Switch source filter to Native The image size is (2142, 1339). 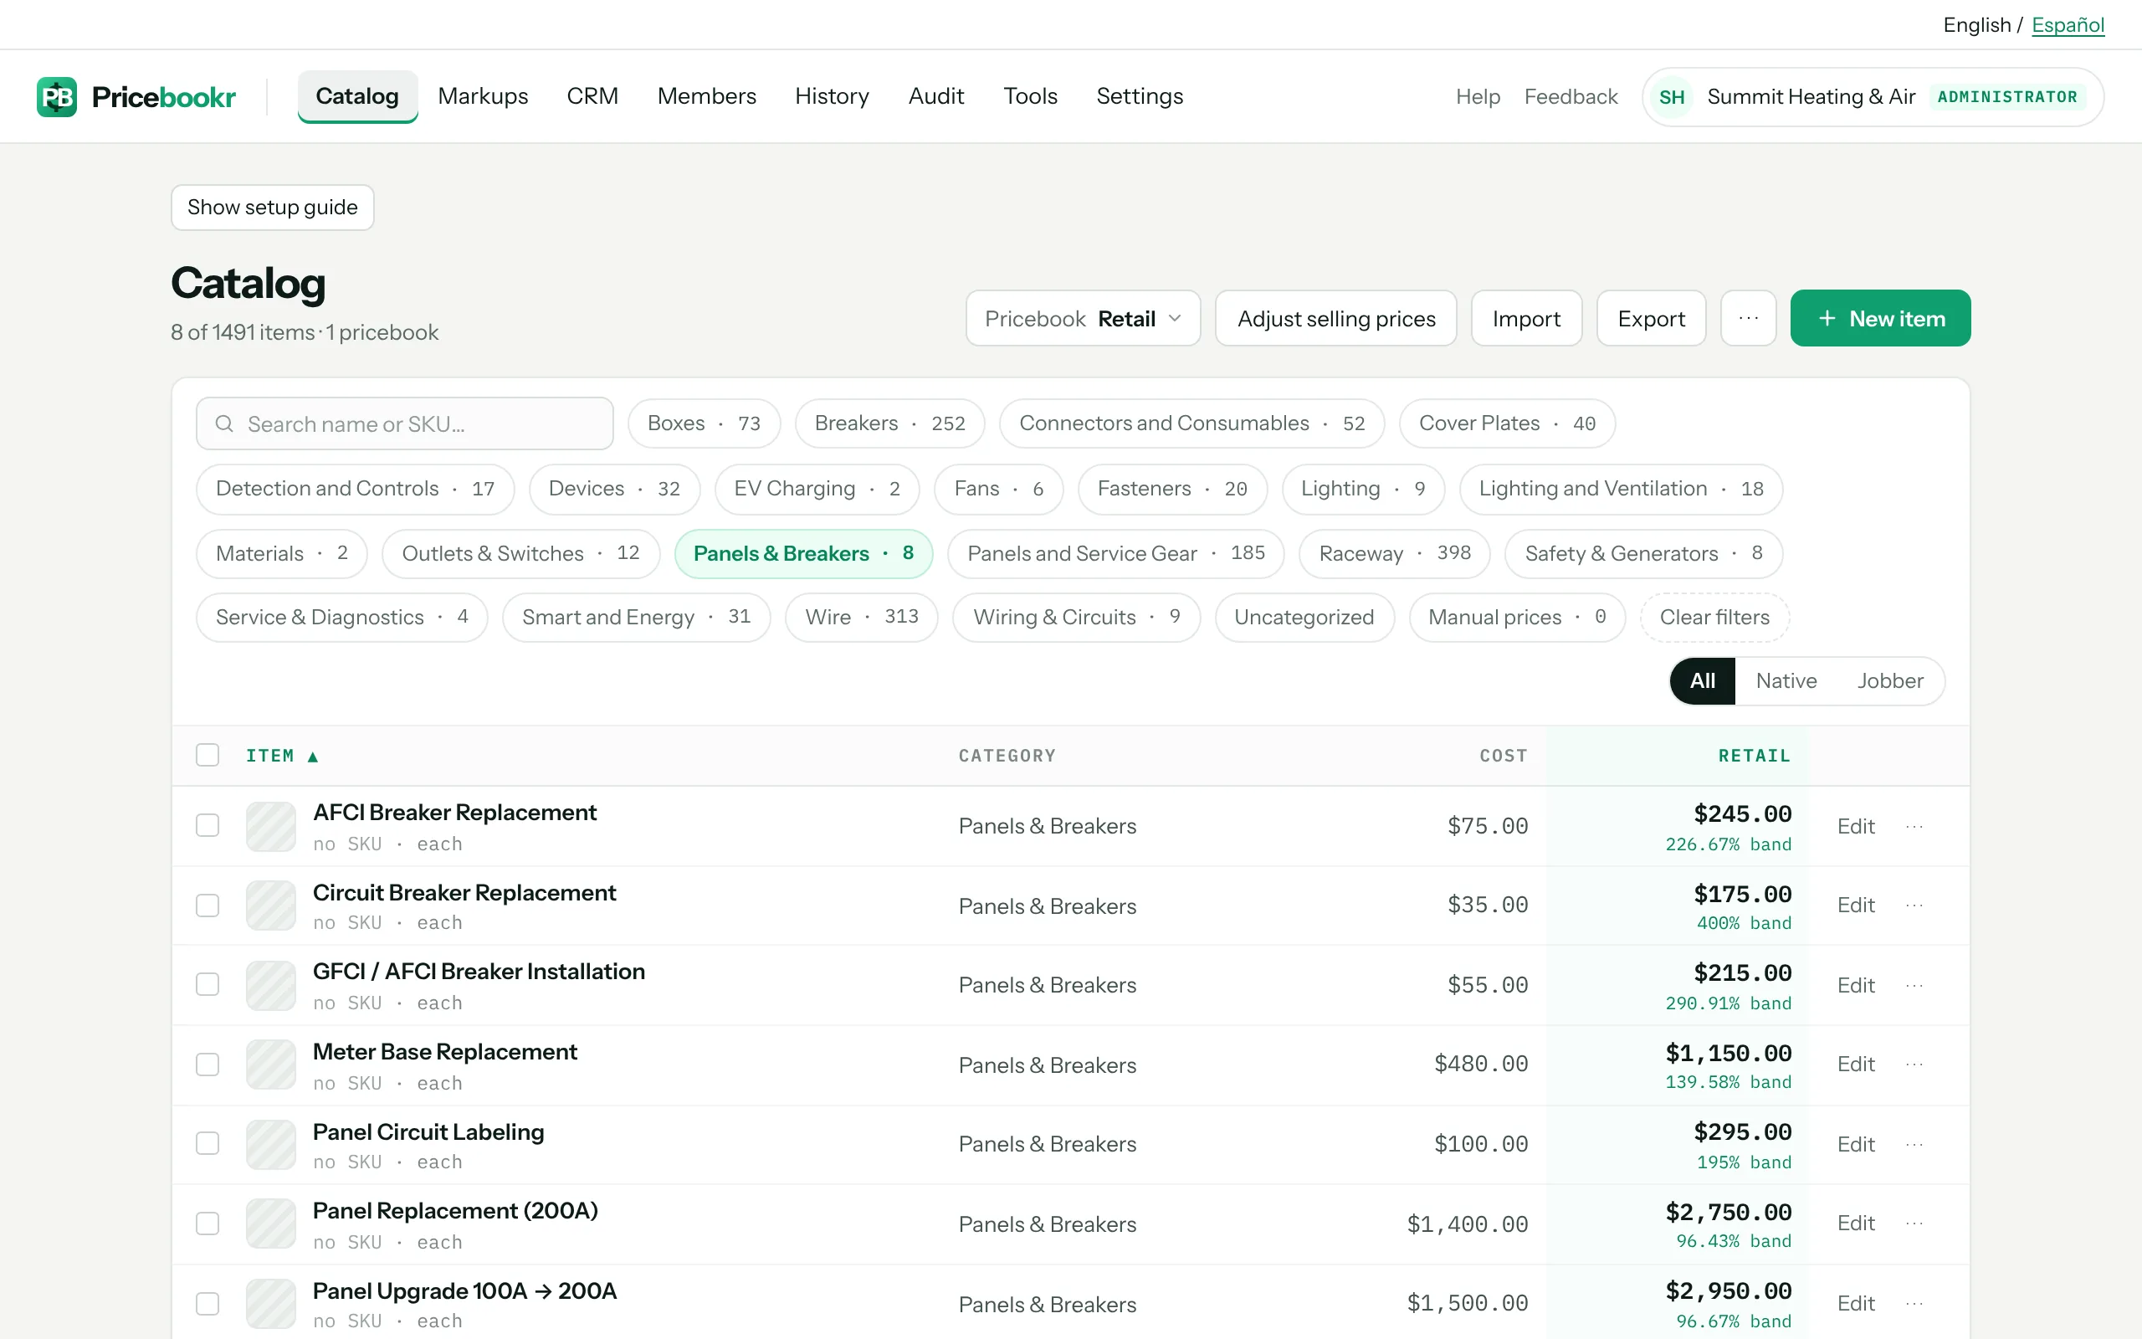tap(1786, 680)
